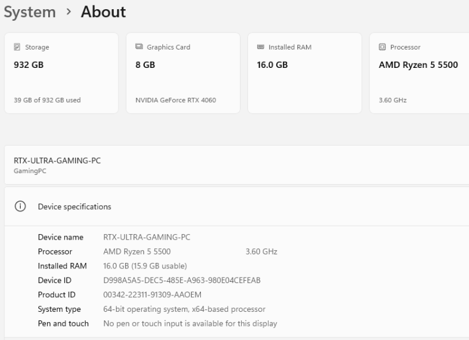Click the NVIDIA GeForce RTX 4060 label

tap(175, 100)
